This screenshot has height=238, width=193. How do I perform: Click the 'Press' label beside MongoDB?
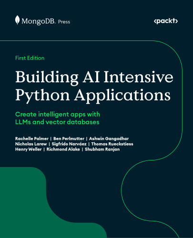pos(64,22)
